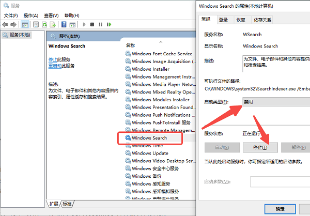Select the 服务(本地) tree node
Image resolution: width=310 pixels, height=216 pixels.
17,35
